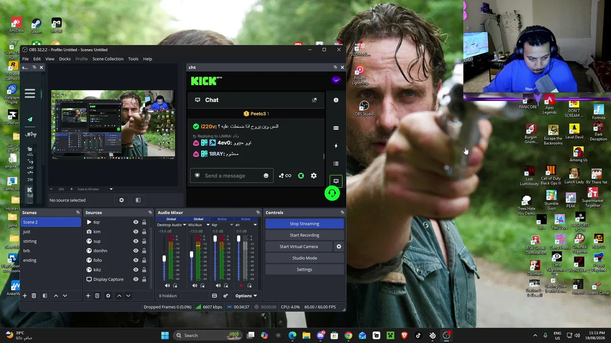Image resolution: width=611 pixels, height=343 pixels.
Task: Unlock the kikz source
Action: pyautogui.click(x=144, y=270)
